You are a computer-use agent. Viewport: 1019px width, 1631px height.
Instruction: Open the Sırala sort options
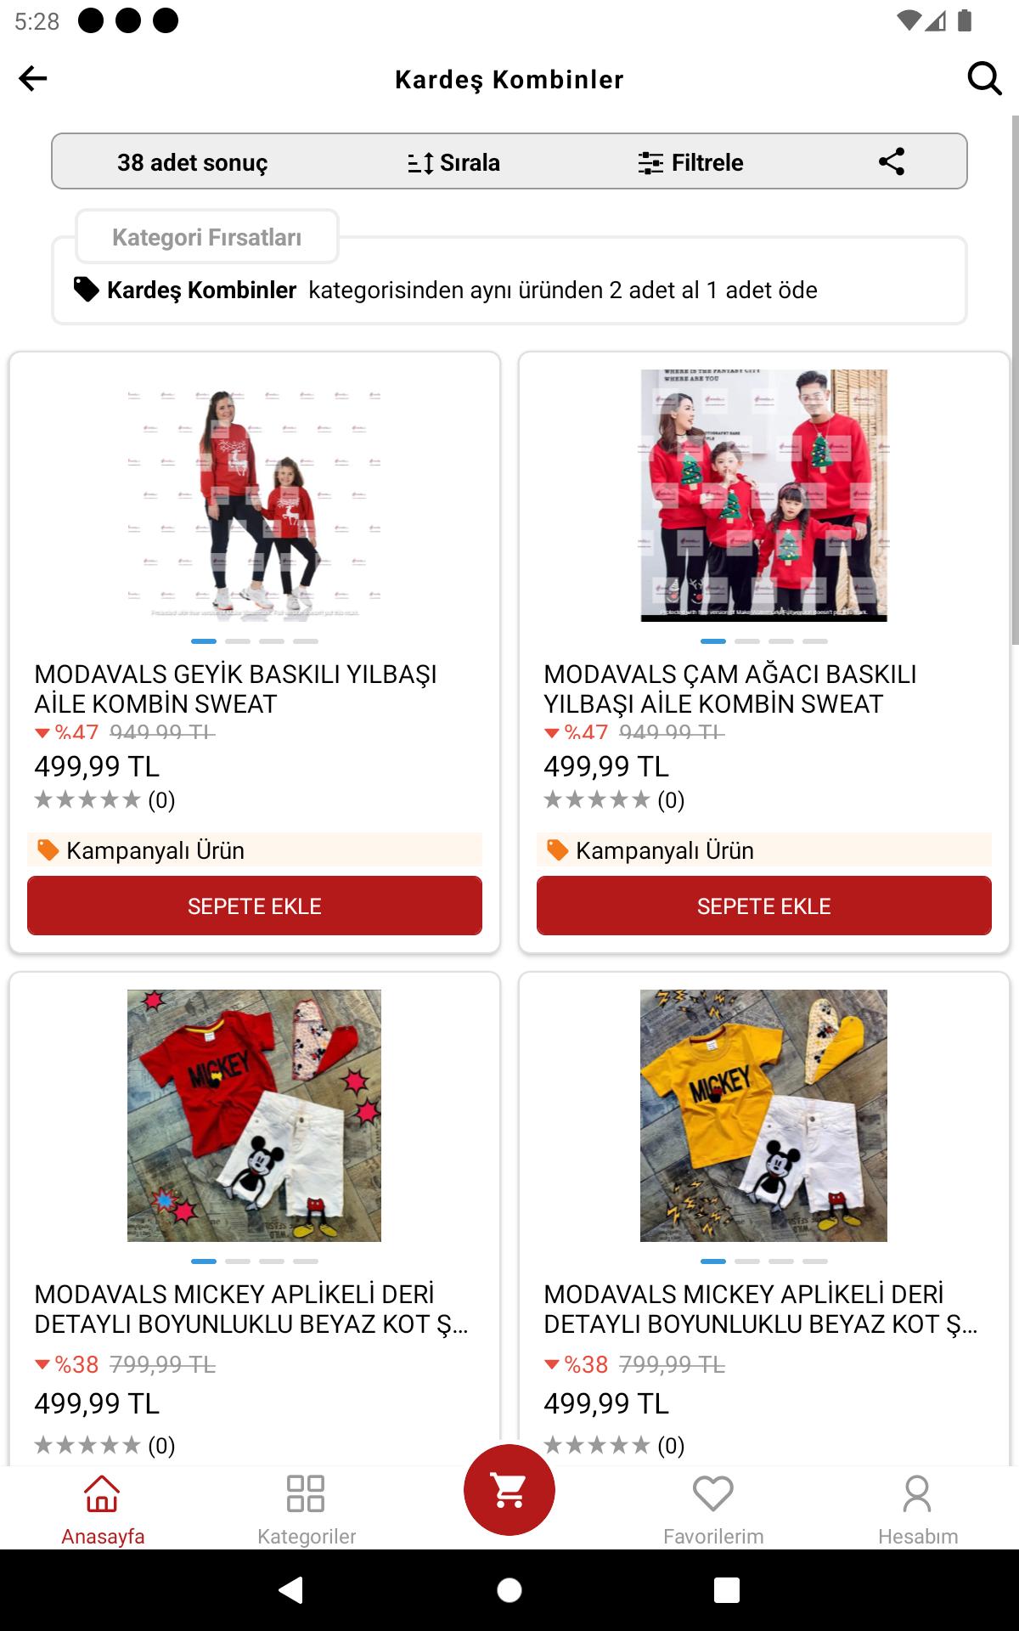click(x=453, y=162)
